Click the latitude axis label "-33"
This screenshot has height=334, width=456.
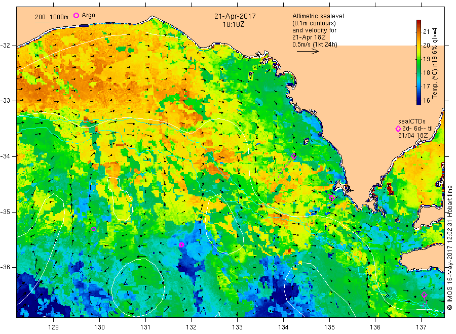pyautogui.click(x=5, y=101)
